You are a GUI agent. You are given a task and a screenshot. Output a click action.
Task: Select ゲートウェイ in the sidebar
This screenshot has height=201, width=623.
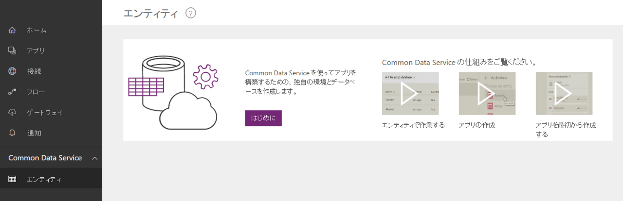[44, 112]
